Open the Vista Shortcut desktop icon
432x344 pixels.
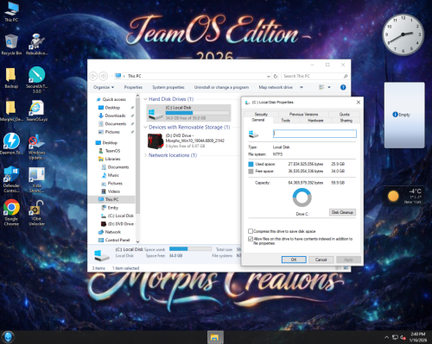36,179
